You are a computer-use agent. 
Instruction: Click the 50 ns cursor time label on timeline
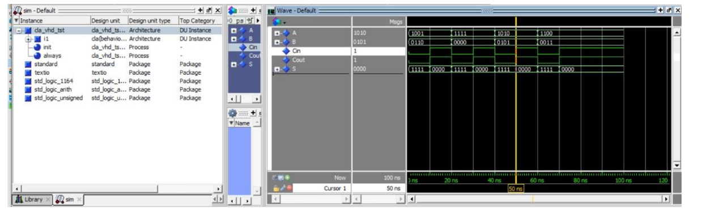pos(516,189)
